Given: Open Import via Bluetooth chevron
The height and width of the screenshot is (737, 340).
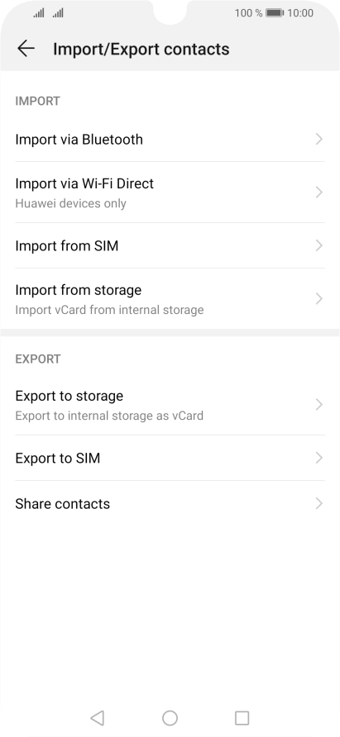Looking at the screenshot, I should click(319, 139).
